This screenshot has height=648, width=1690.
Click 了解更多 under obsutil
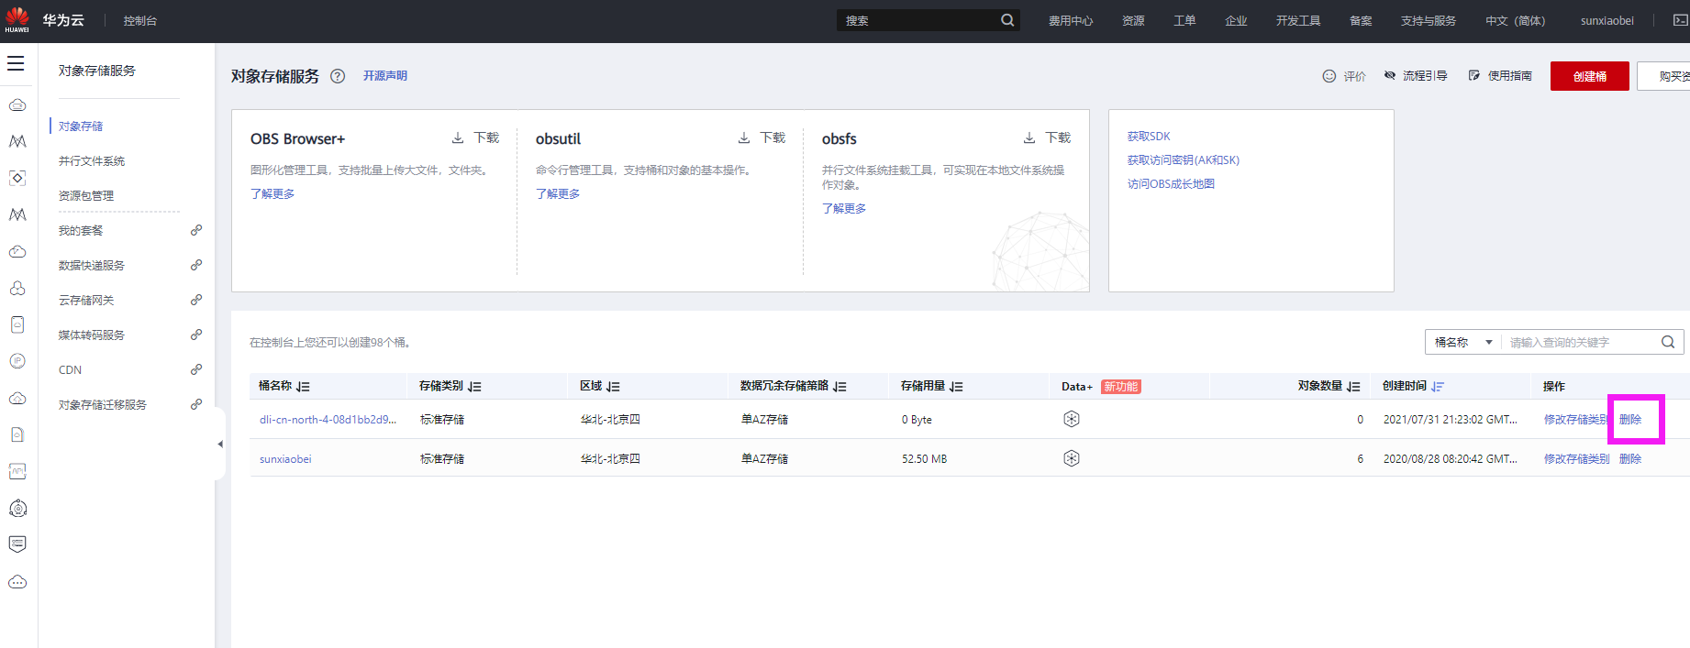click(558, 193)
